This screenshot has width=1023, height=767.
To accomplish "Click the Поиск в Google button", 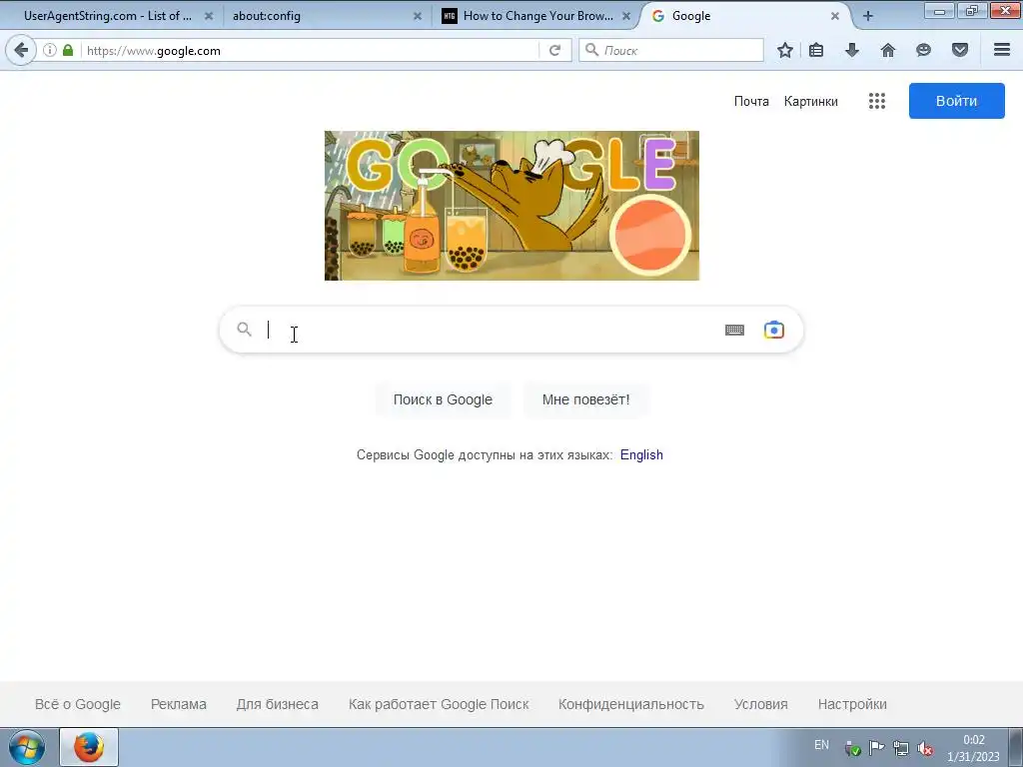I will (x=443, y=399).
